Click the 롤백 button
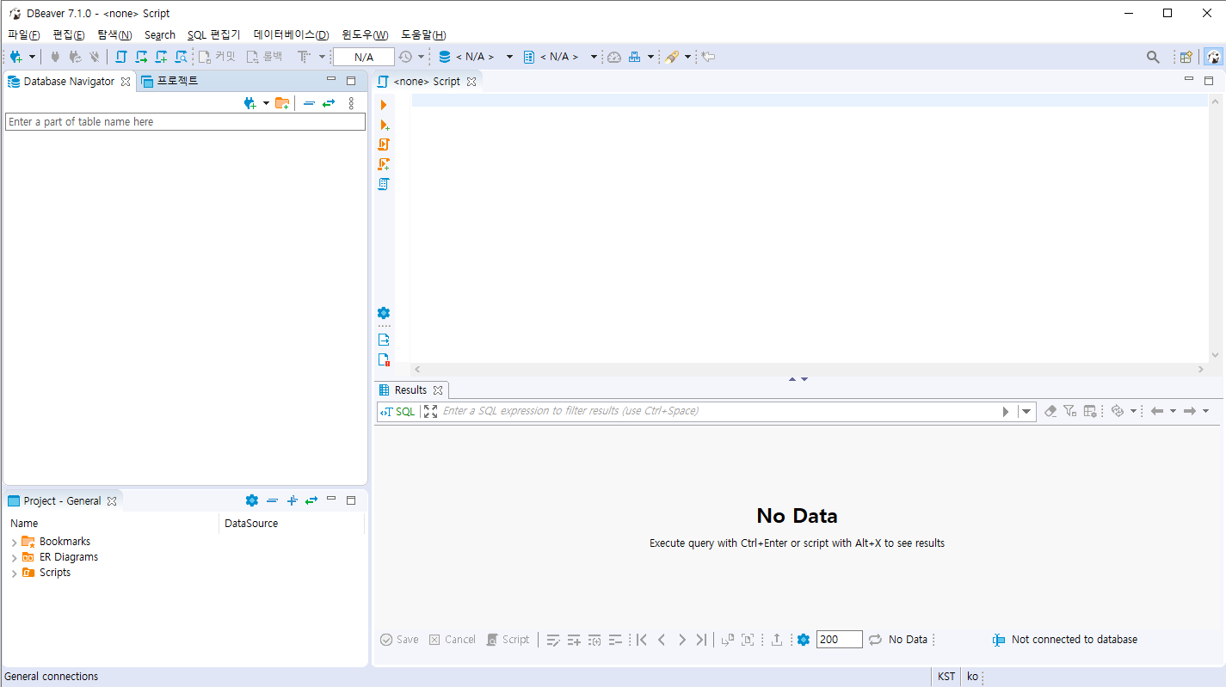 265,57
